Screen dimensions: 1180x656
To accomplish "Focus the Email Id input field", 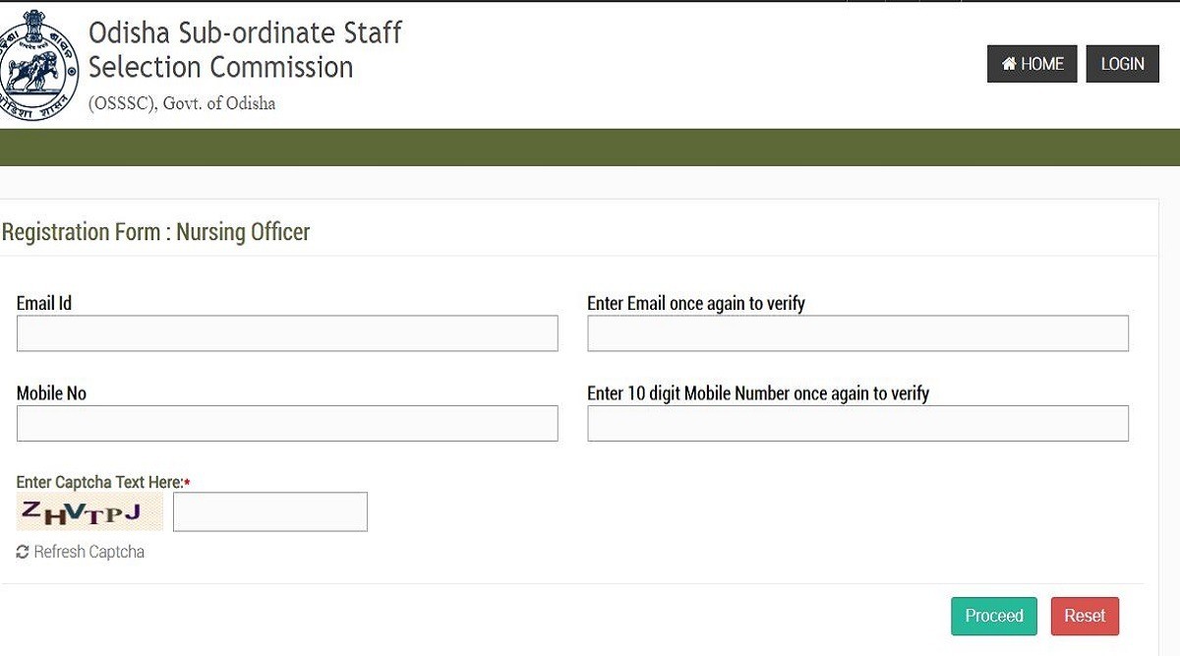I will point(287,333).
